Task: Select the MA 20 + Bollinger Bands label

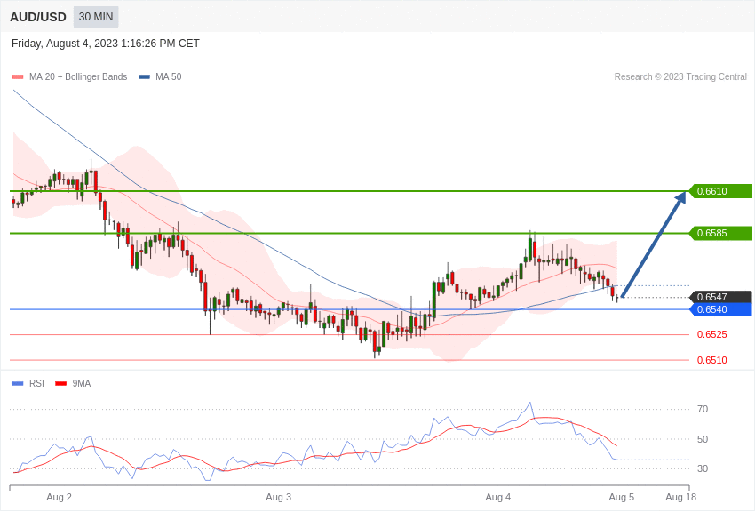Action: pos(78,76)
